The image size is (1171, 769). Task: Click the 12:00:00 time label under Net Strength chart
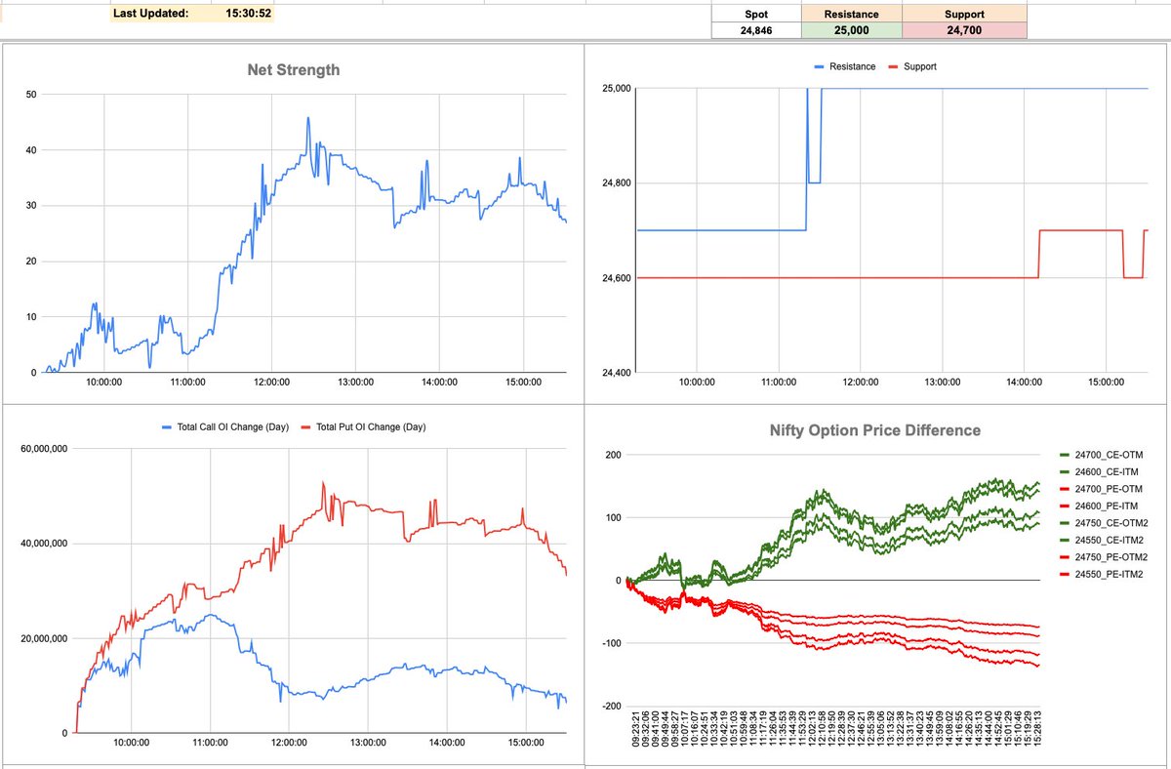tap(270, 383)
